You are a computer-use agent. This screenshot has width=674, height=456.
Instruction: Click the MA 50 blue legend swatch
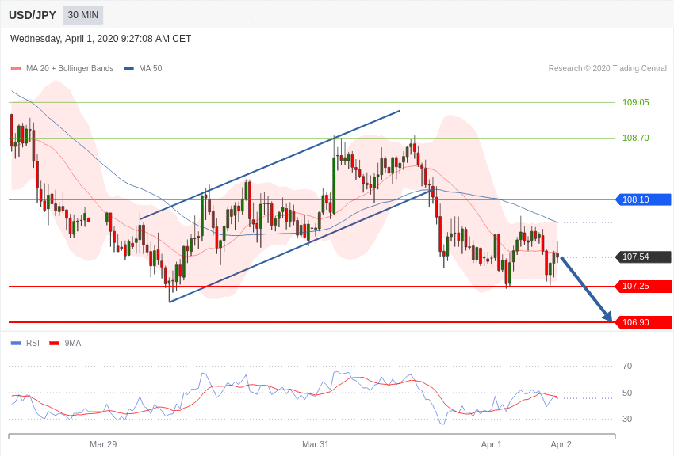[129, 68]
